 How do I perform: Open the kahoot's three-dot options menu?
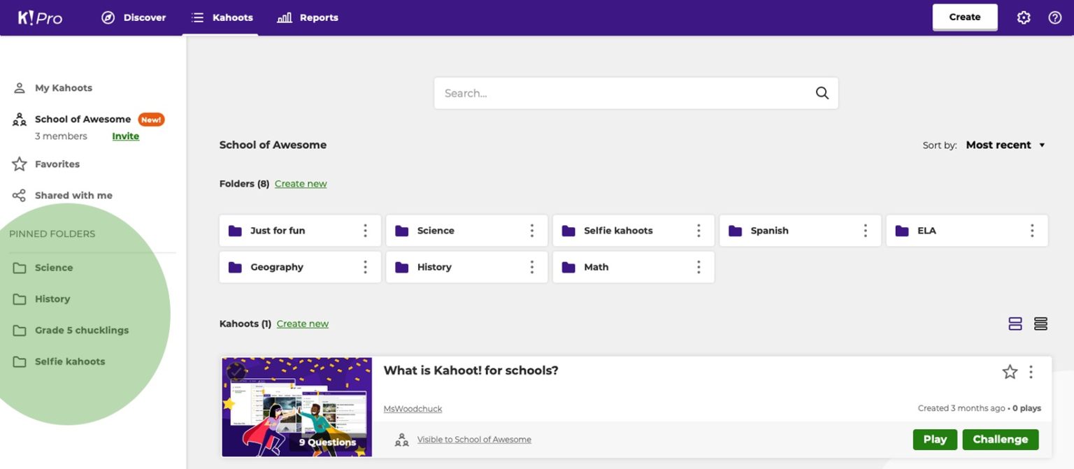pyautogui.click(x=1031, y=372)
